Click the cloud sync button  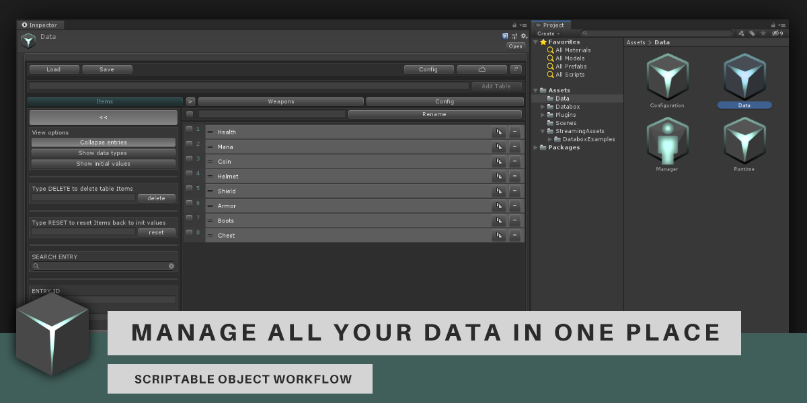[482, 69]
